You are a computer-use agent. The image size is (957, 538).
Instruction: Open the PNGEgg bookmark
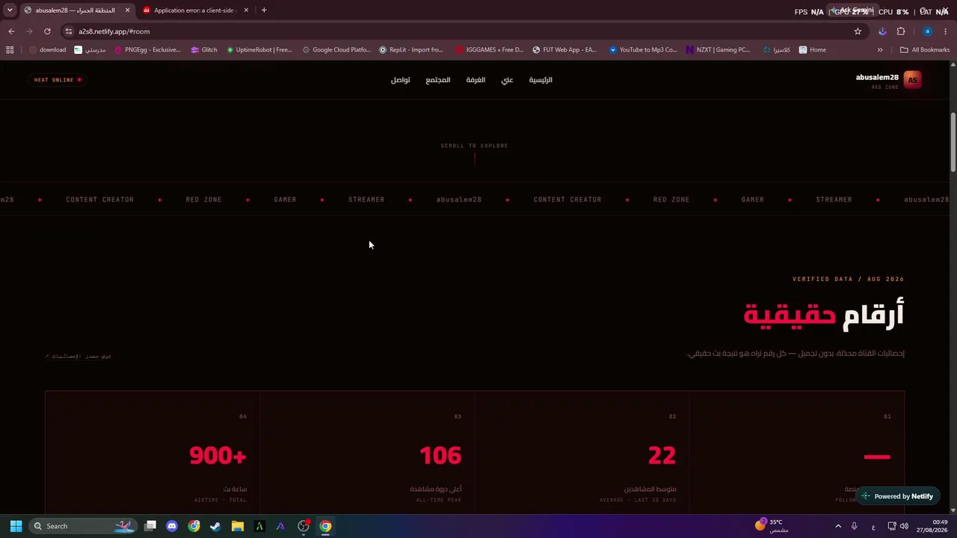147,50
